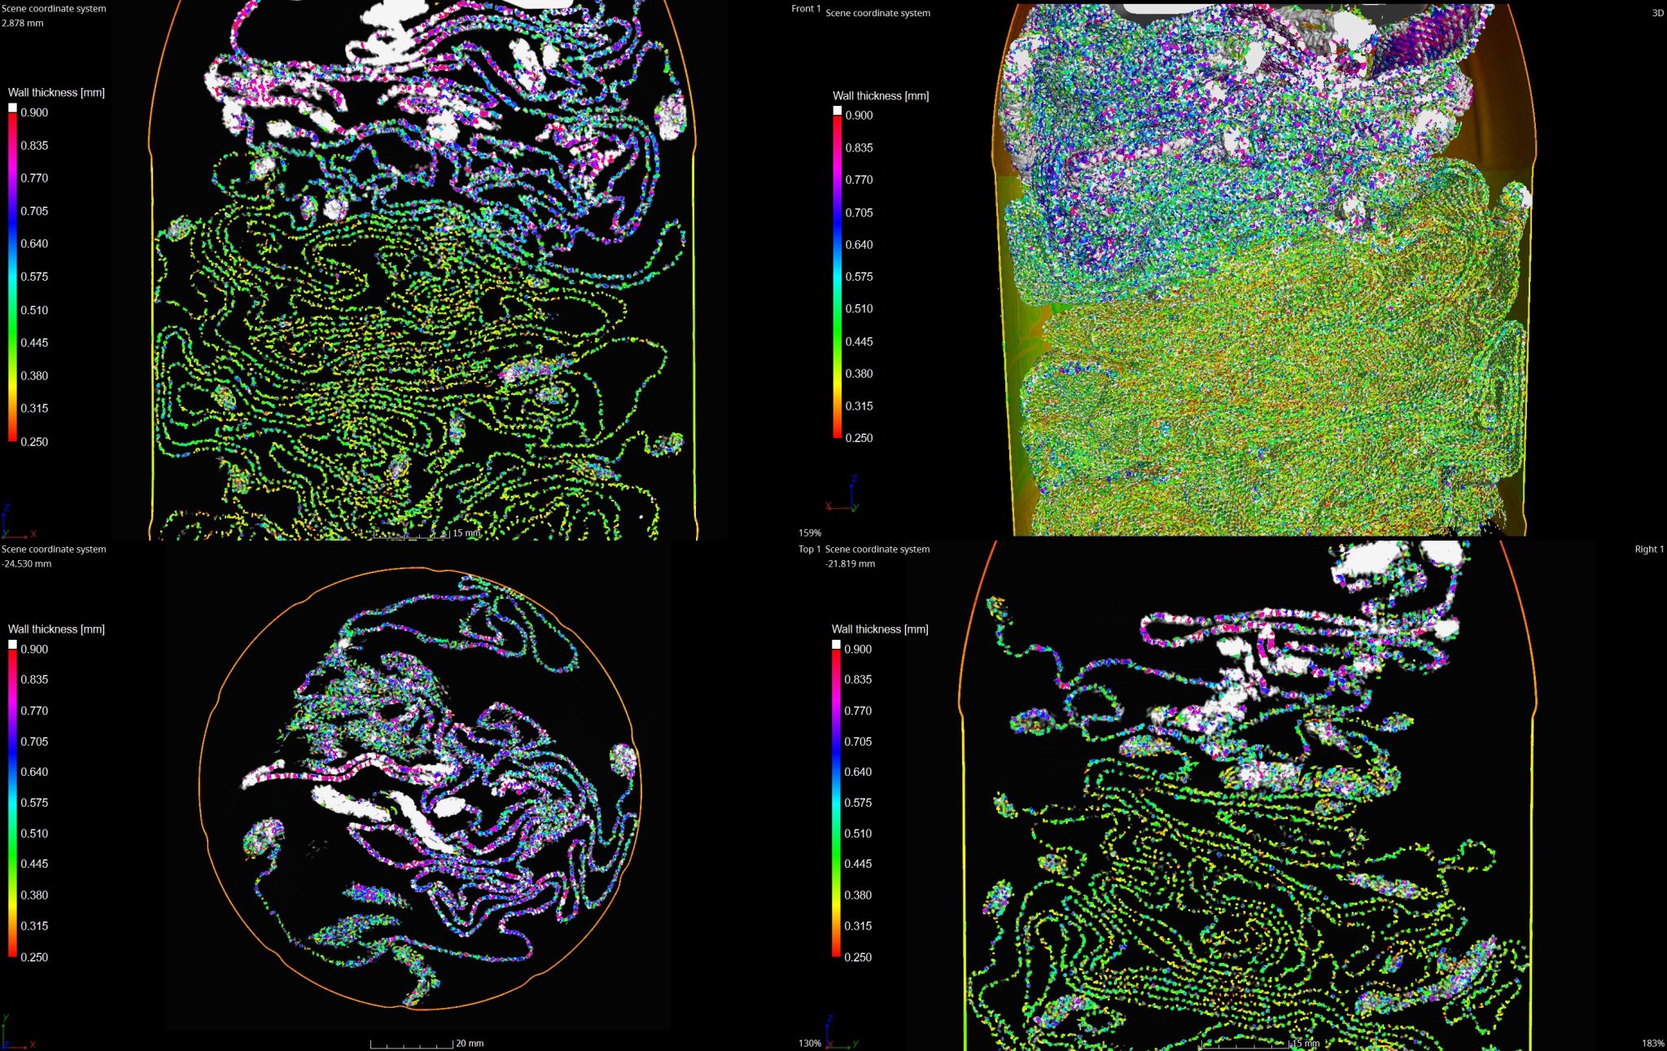Click the 2.878 mm slice position value
This screenshot has height=1051, width=1667.
tap(23, 24)
